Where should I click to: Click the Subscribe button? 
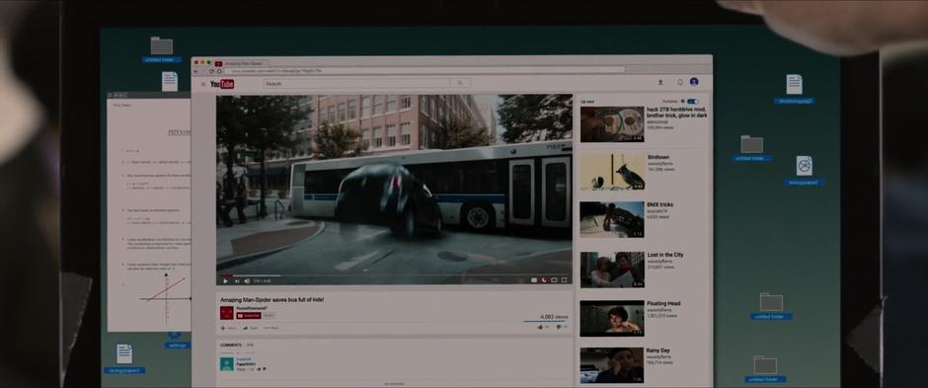[x=248, y=315]
